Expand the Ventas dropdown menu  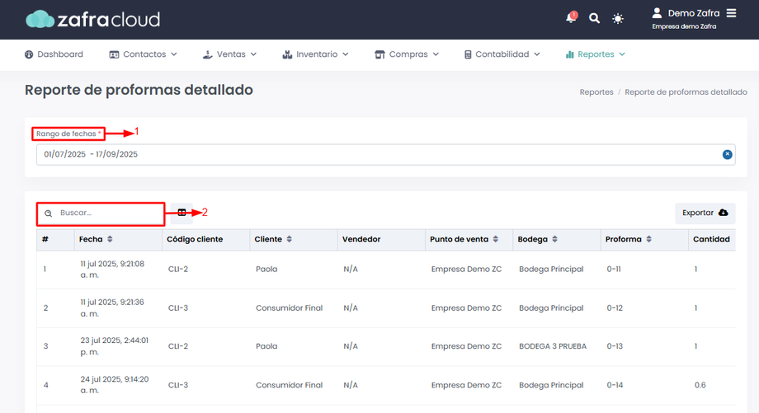(229, 54)
